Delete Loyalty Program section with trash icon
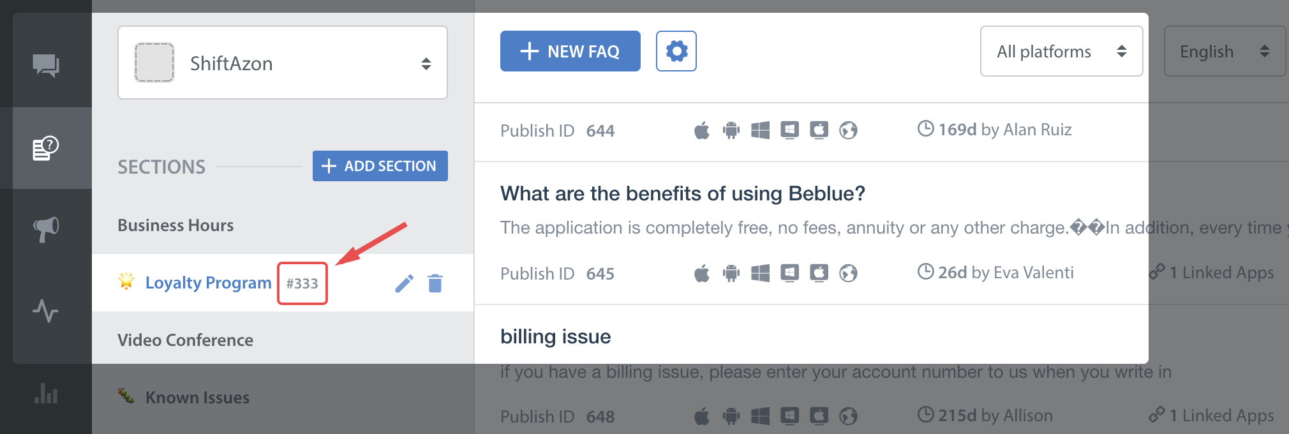The image size is (1289, 434). point(435,283)
